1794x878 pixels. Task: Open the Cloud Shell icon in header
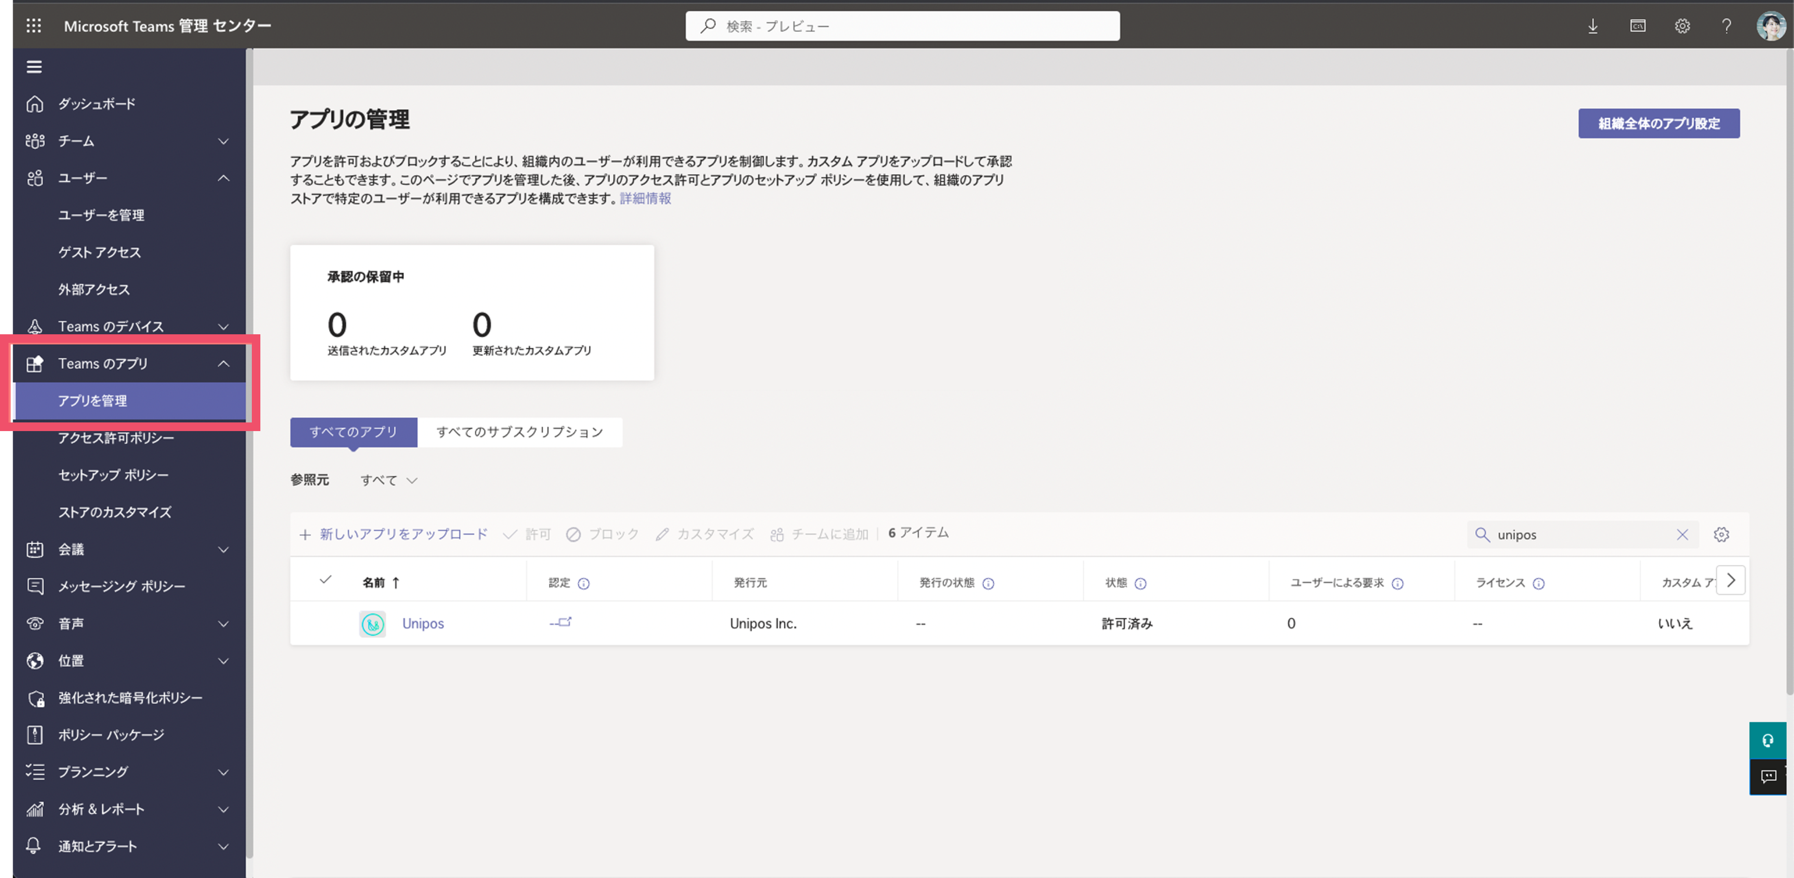click(x=1637, y=26)
